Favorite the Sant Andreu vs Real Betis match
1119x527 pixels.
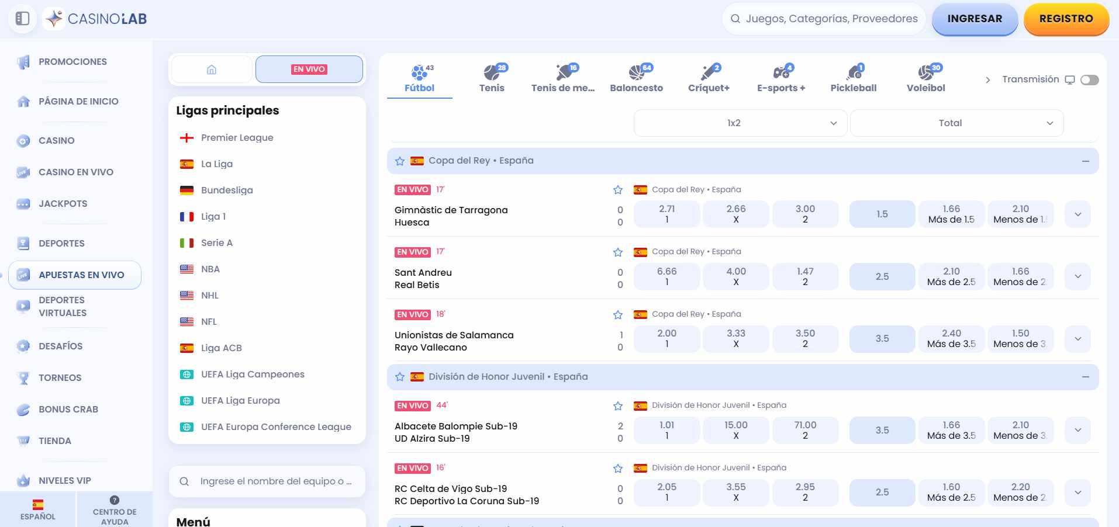click(618, 252)
